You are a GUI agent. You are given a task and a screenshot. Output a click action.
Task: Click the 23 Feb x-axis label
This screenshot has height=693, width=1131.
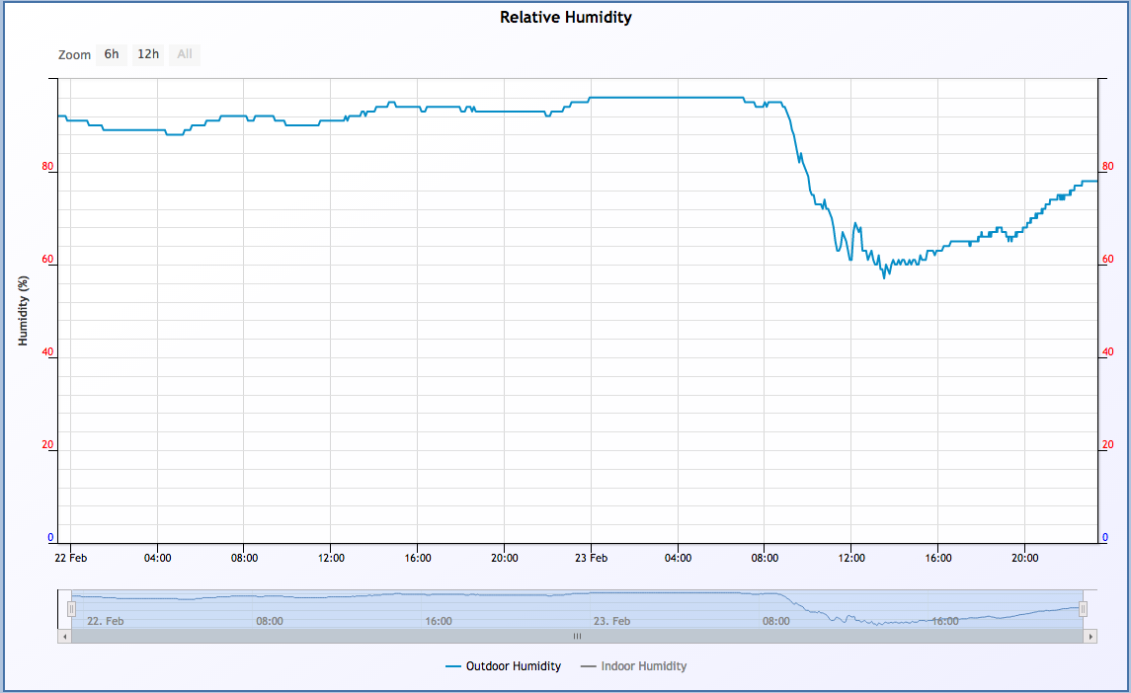tap(591, 558)
